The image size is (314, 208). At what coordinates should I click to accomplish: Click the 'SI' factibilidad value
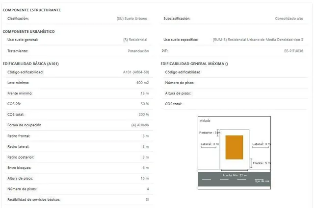pyautogui.click(x=147, y=200)
